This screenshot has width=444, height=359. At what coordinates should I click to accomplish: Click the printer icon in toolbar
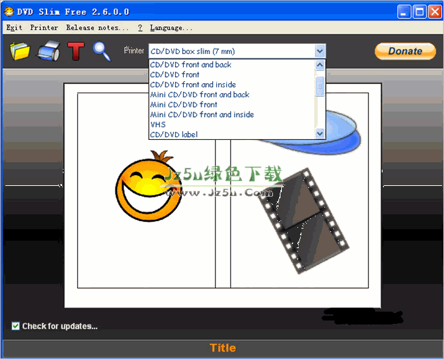pyautogui.click(x=49, y=51)
